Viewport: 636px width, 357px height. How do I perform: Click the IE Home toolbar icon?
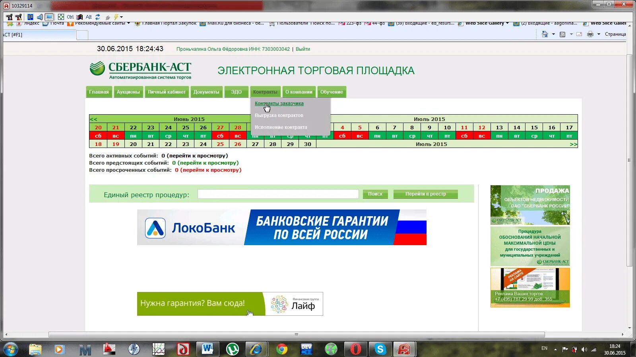point(545,34)
